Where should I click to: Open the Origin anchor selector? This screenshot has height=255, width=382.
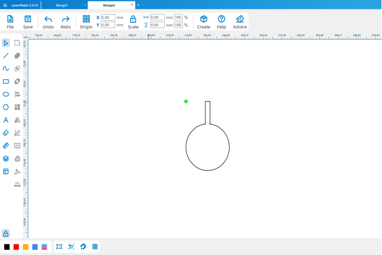[x=86, y=22]
